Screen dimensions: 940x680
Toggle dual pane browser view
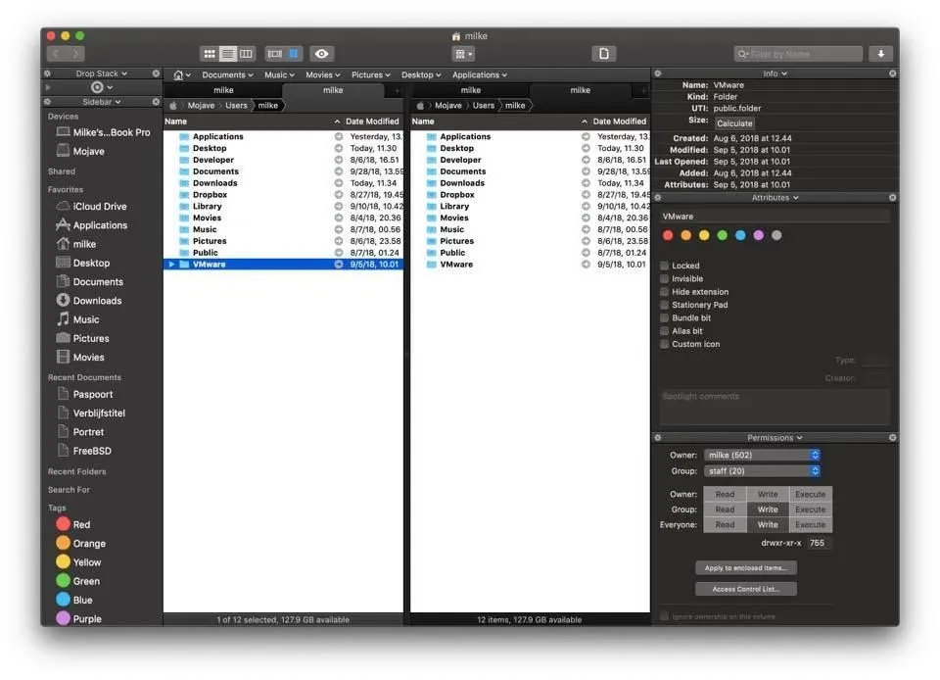coord(293,54)
